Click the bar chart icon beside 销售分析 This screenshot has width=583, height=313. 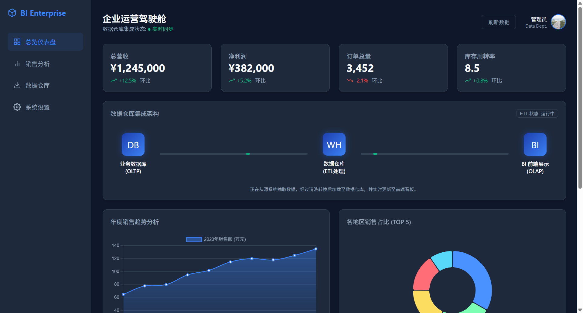tap(17, 64)
